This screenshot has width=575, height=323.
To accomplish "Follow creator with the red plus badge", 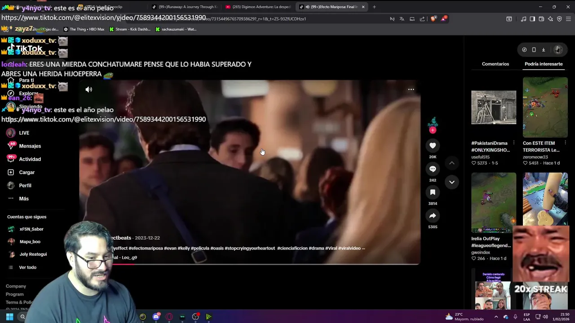I will click(433, 130).
